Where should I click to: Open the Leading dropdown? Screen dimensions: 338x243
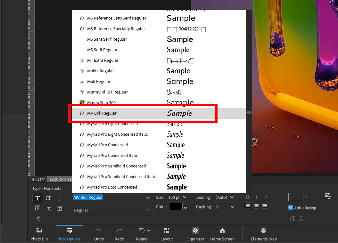232,197
